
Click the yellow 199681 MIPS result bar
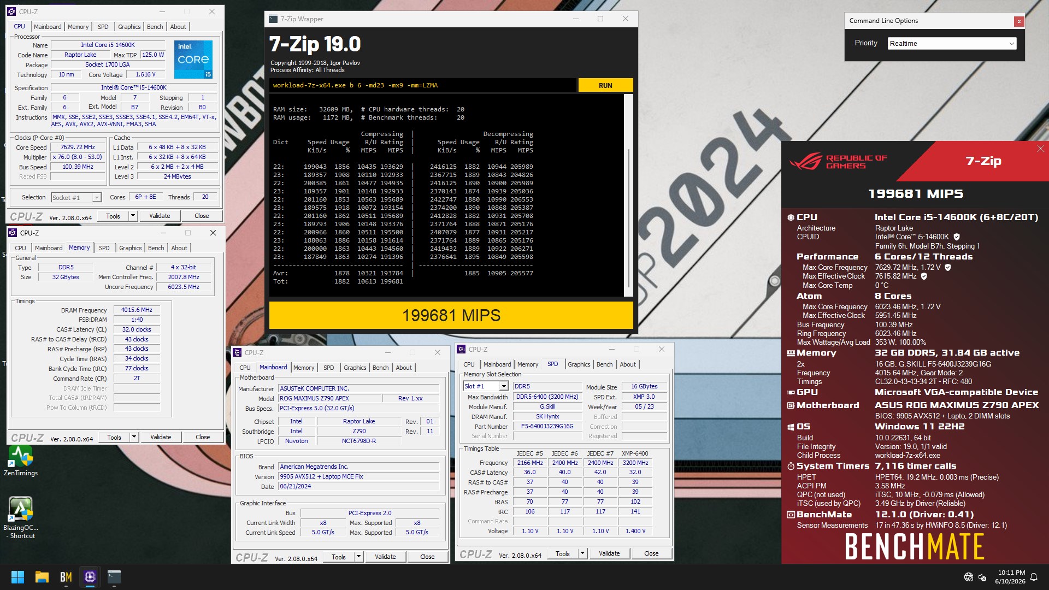(x=451, y=315)
